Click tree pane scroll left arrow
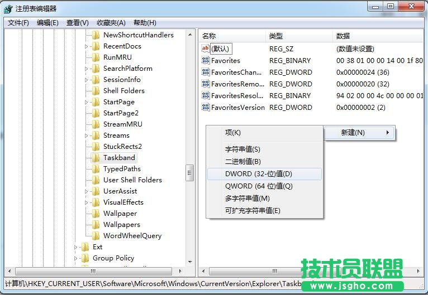 (9, 272)
